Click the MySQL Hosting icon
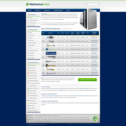 tap(28, 98)
